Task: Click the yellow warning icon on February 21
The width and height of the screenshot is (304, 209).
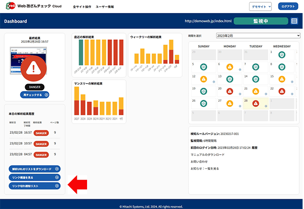Action: pyautogui.click(x=255, y=91)
